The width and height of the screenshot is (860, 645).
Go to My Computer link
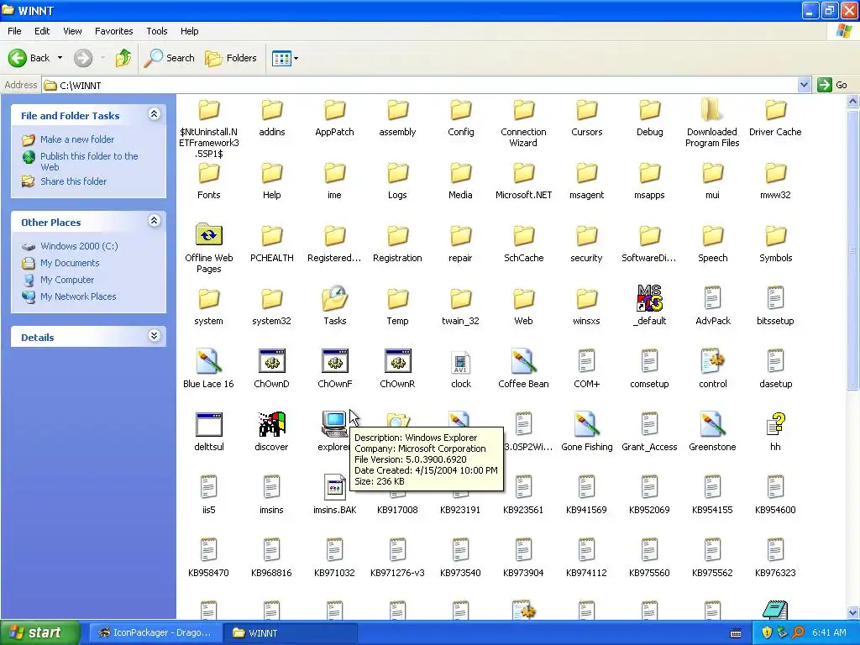[x=67, y=280]
